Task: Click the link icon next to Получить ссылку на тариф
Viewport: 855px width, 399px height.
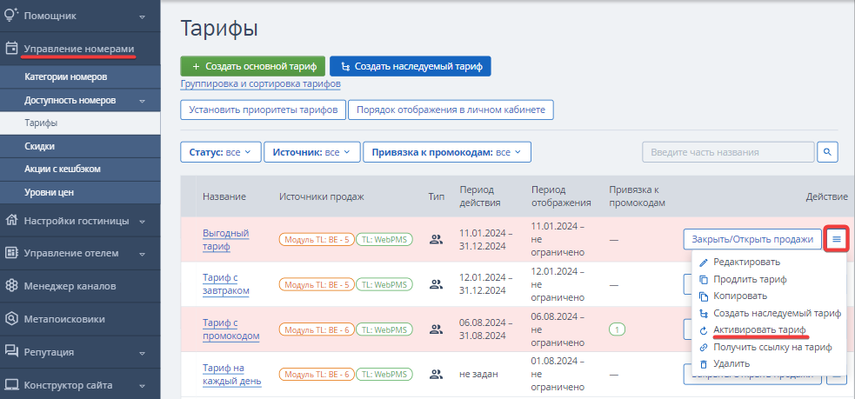Action: pyautogui.click(x=704, y=347)
